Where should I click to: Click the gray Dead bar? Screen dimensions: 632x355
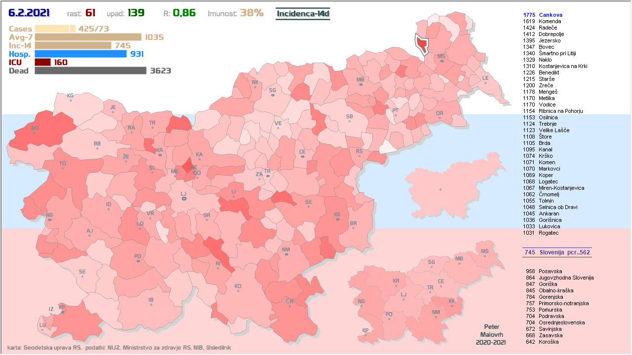point(90,71)
